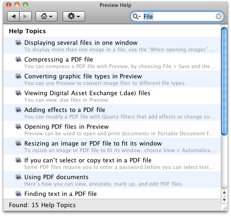Image resolution: width=231 pixels, height=216 pixels.
Task: Click the scrollbar up arrow
Action: click(x=224, y=193)
